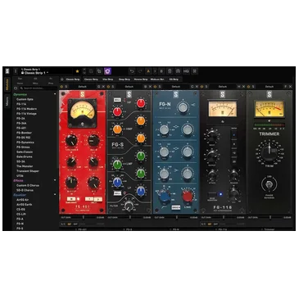Collapse the Effects category
Image resolution: width=299 pixels, height=299 pixels.
[x=55, y=180]
